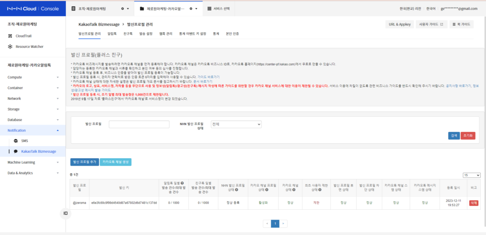Switch to the 웹훅 관리 tab
The image size is (486, 235).
click(x=166, y=34)
